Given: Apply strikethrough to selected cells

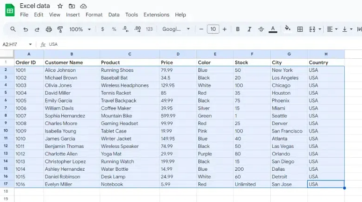Looking at the screenshot, I should point(261,29).
